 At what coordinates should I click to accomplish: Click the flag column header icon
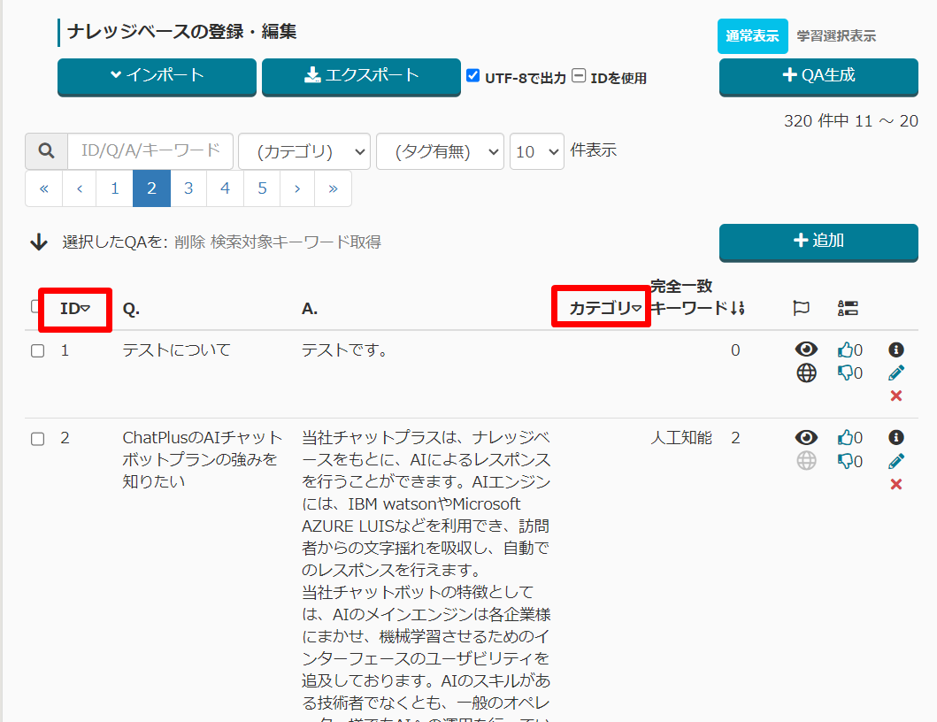[x=801, y=308]
